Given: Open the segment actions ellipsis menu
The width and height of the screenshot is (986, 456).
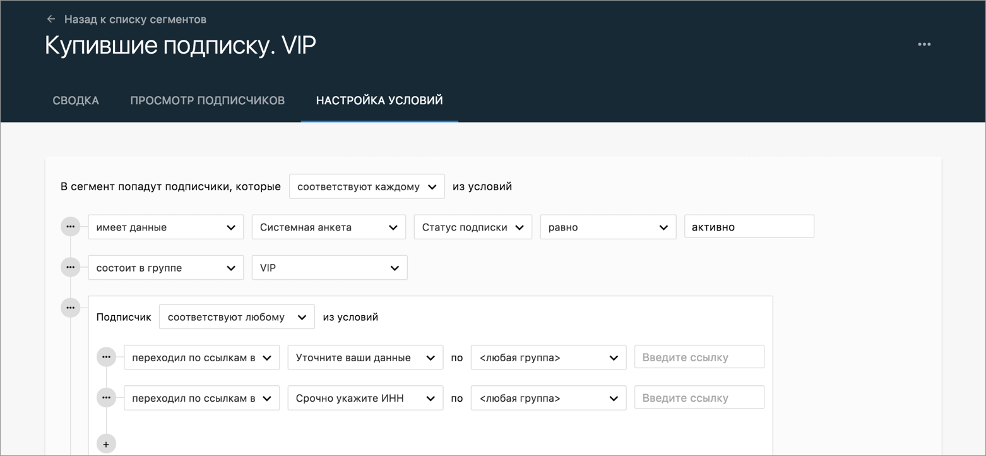Looking at the screenshot, I should [x=924, y=44].
